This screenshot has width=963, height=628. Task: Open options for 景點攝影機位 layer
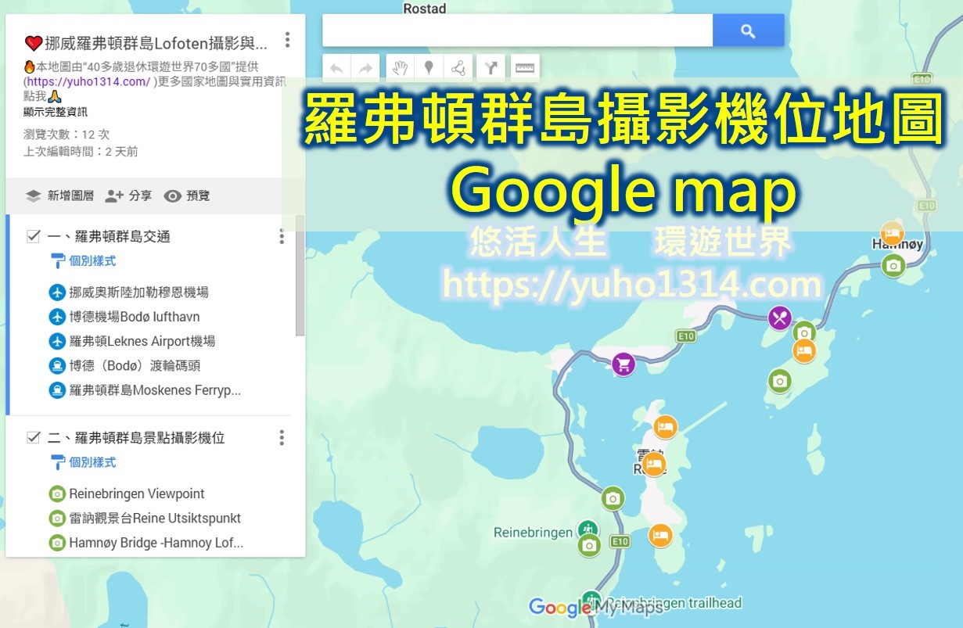[282, 437]
